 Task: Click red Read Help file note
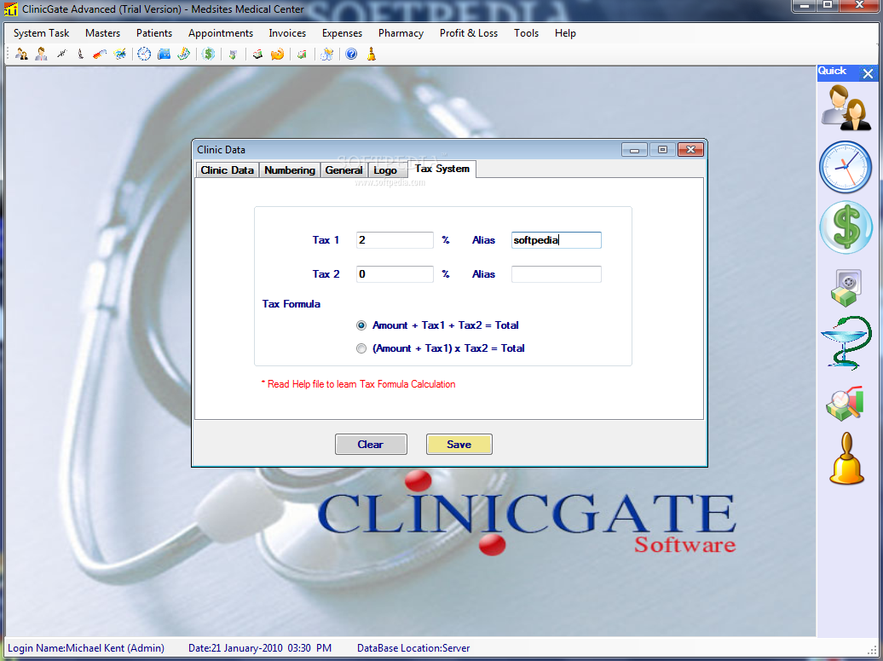(358, 384)
